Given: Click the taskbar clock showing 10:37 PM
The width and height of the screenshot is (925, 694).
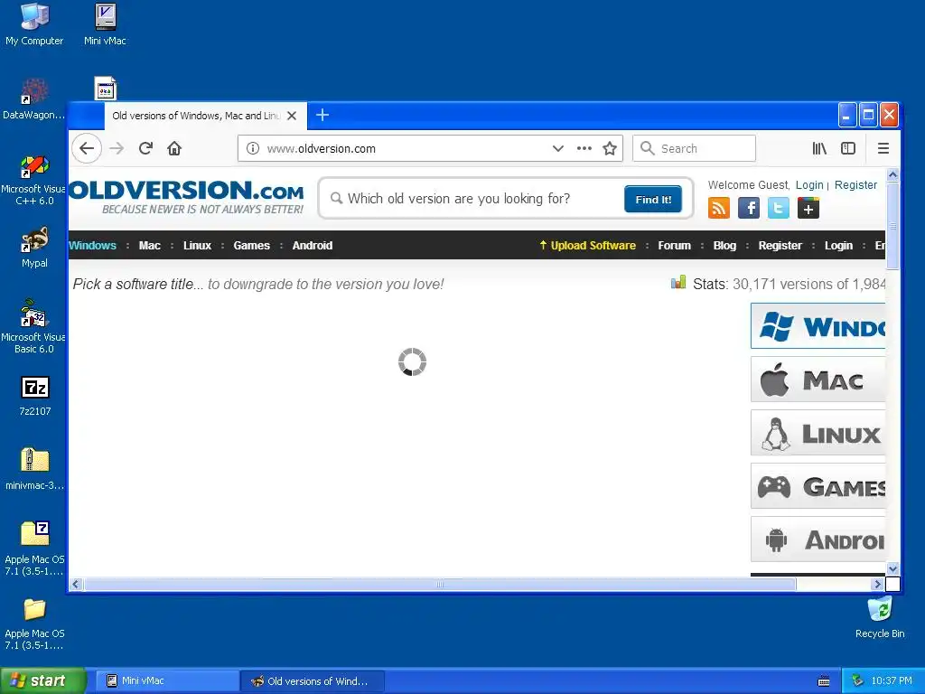Looking at the screenshot, I should tap(892, 681).
